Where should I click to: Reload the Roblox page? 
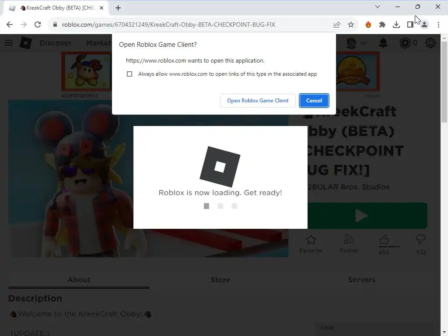38,24
